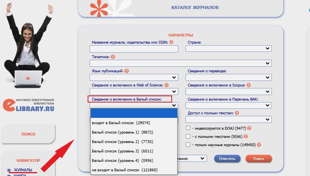This screenshot has height=176, width=310.
Task: Expand the Тематика dropdown list
Action: tap(180, 63)
